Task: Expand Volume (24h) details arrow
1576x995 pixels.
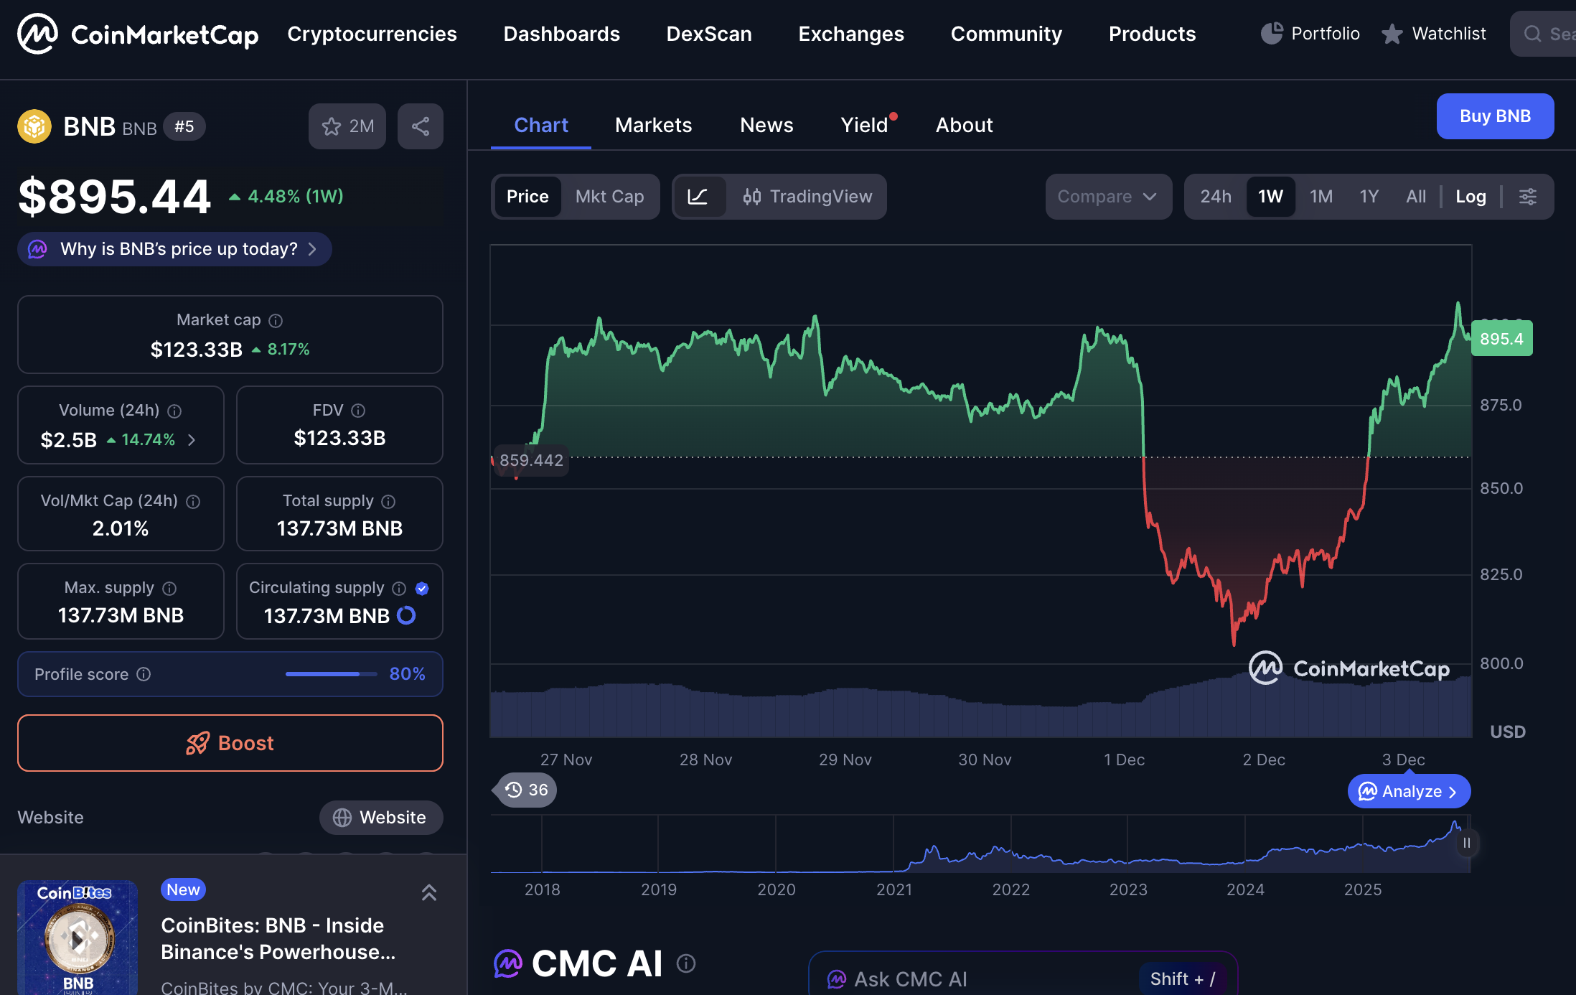Action: pos(192,439)
